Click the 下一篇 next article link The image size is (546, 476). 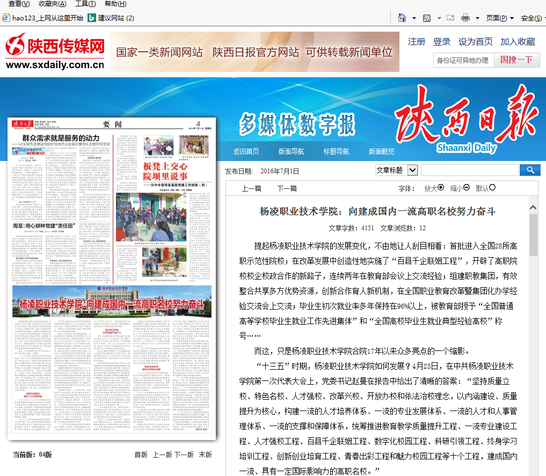coord(287,188)
